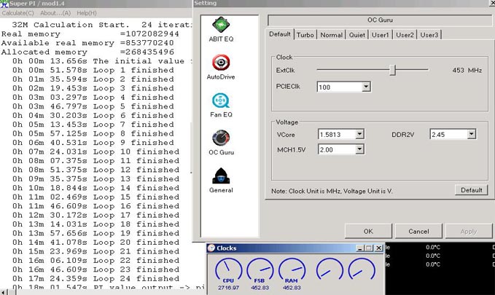Click the ExtClk slider handle
Image resolution: width=495 pixels, height=295 pixels.
click(x=392, y=70)
